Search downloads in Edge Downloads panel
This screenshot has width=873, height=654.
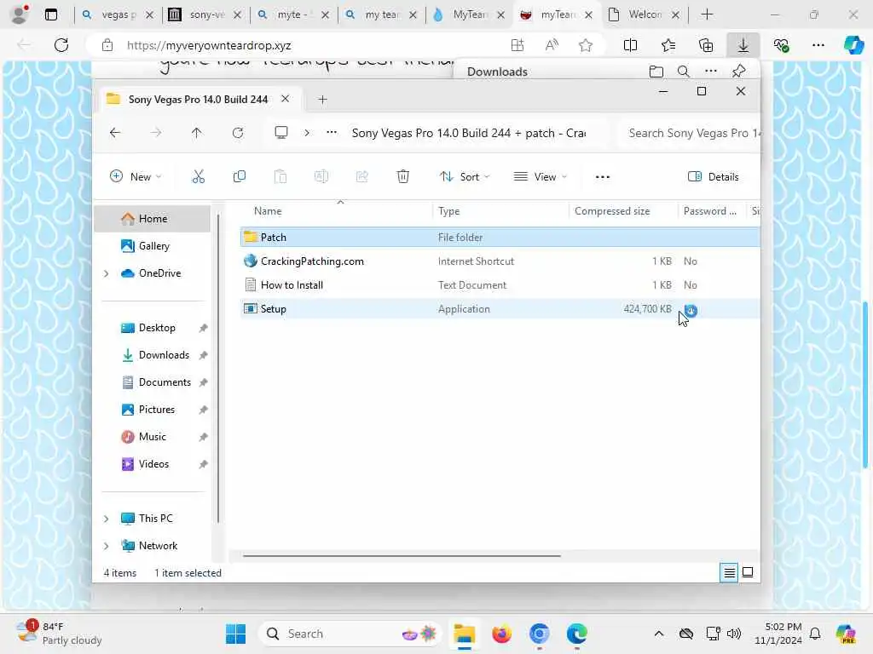683,72
